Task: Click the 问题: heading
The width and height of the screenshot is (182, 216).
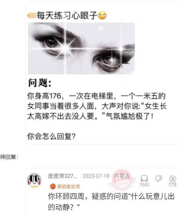Action: click(x=40, y=83)
